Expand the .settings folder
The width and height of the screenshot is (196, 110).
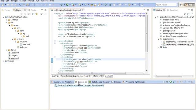coord(7,20)
